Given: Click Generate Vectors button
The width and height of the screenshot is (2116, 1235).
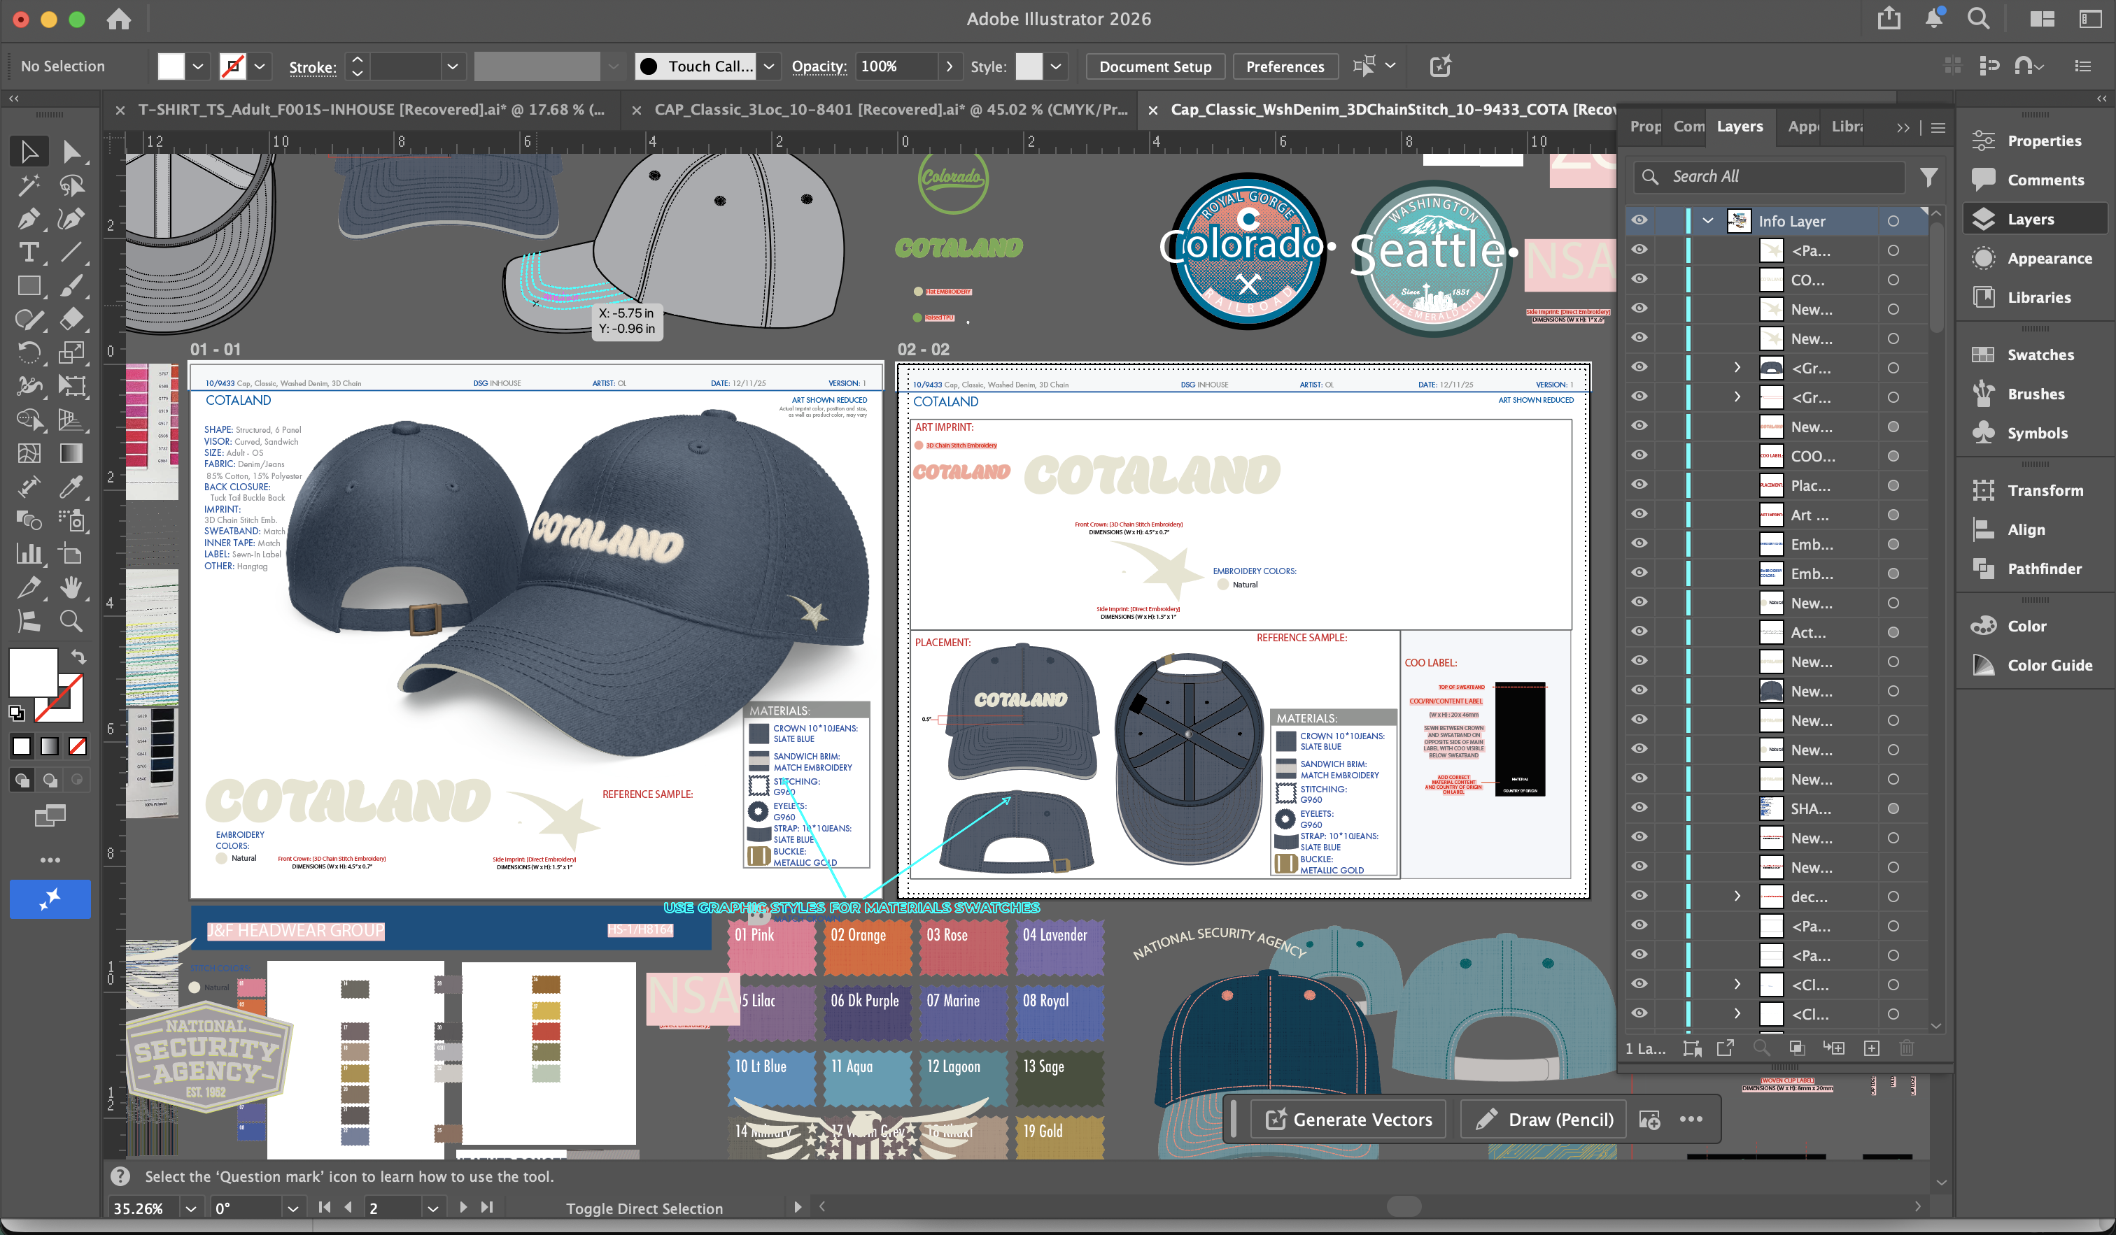Looking at the screenshot, I should click(x=1348, y=1119).
